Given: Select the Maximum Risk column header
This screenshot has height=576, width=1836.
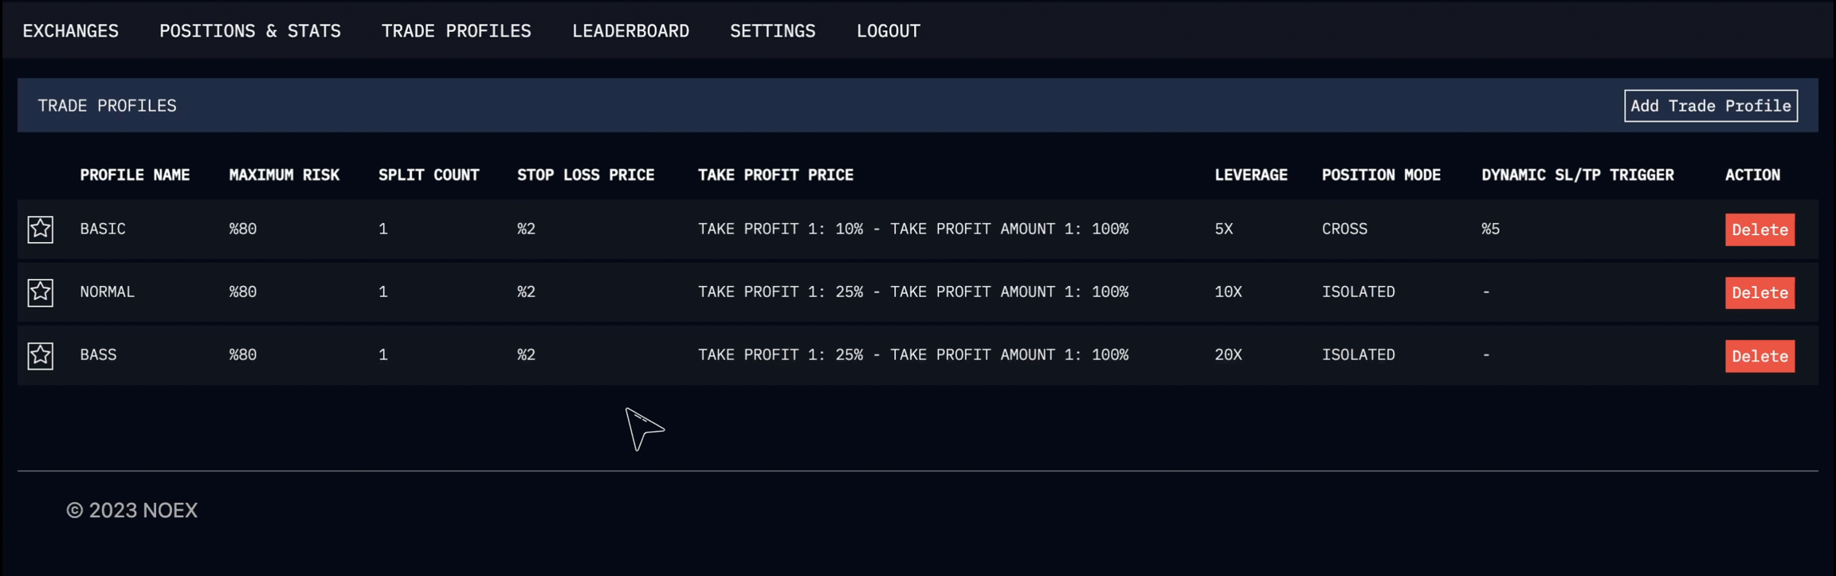Looking at the screenshot, I should click(x=284, y=175).
